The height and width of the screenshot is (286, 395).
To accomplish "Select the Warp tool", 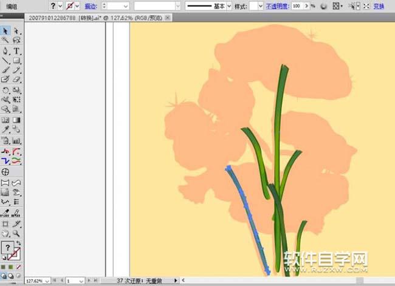I will coord(5,100).
